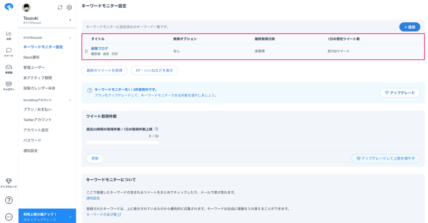This screenshot has height=223, width=428.
Task: Click the SocialDog logo icon
Action: 9,7
